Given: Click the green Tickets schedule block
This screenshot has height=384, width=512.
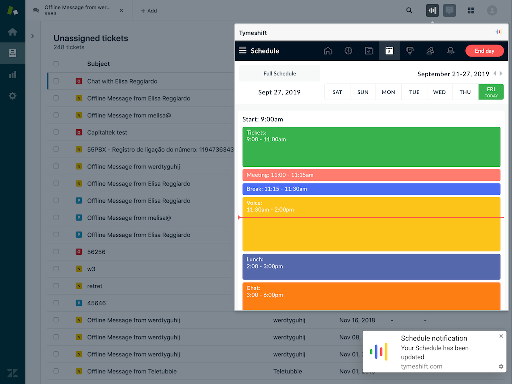Looking at the screenshot, I should point(371,147).
